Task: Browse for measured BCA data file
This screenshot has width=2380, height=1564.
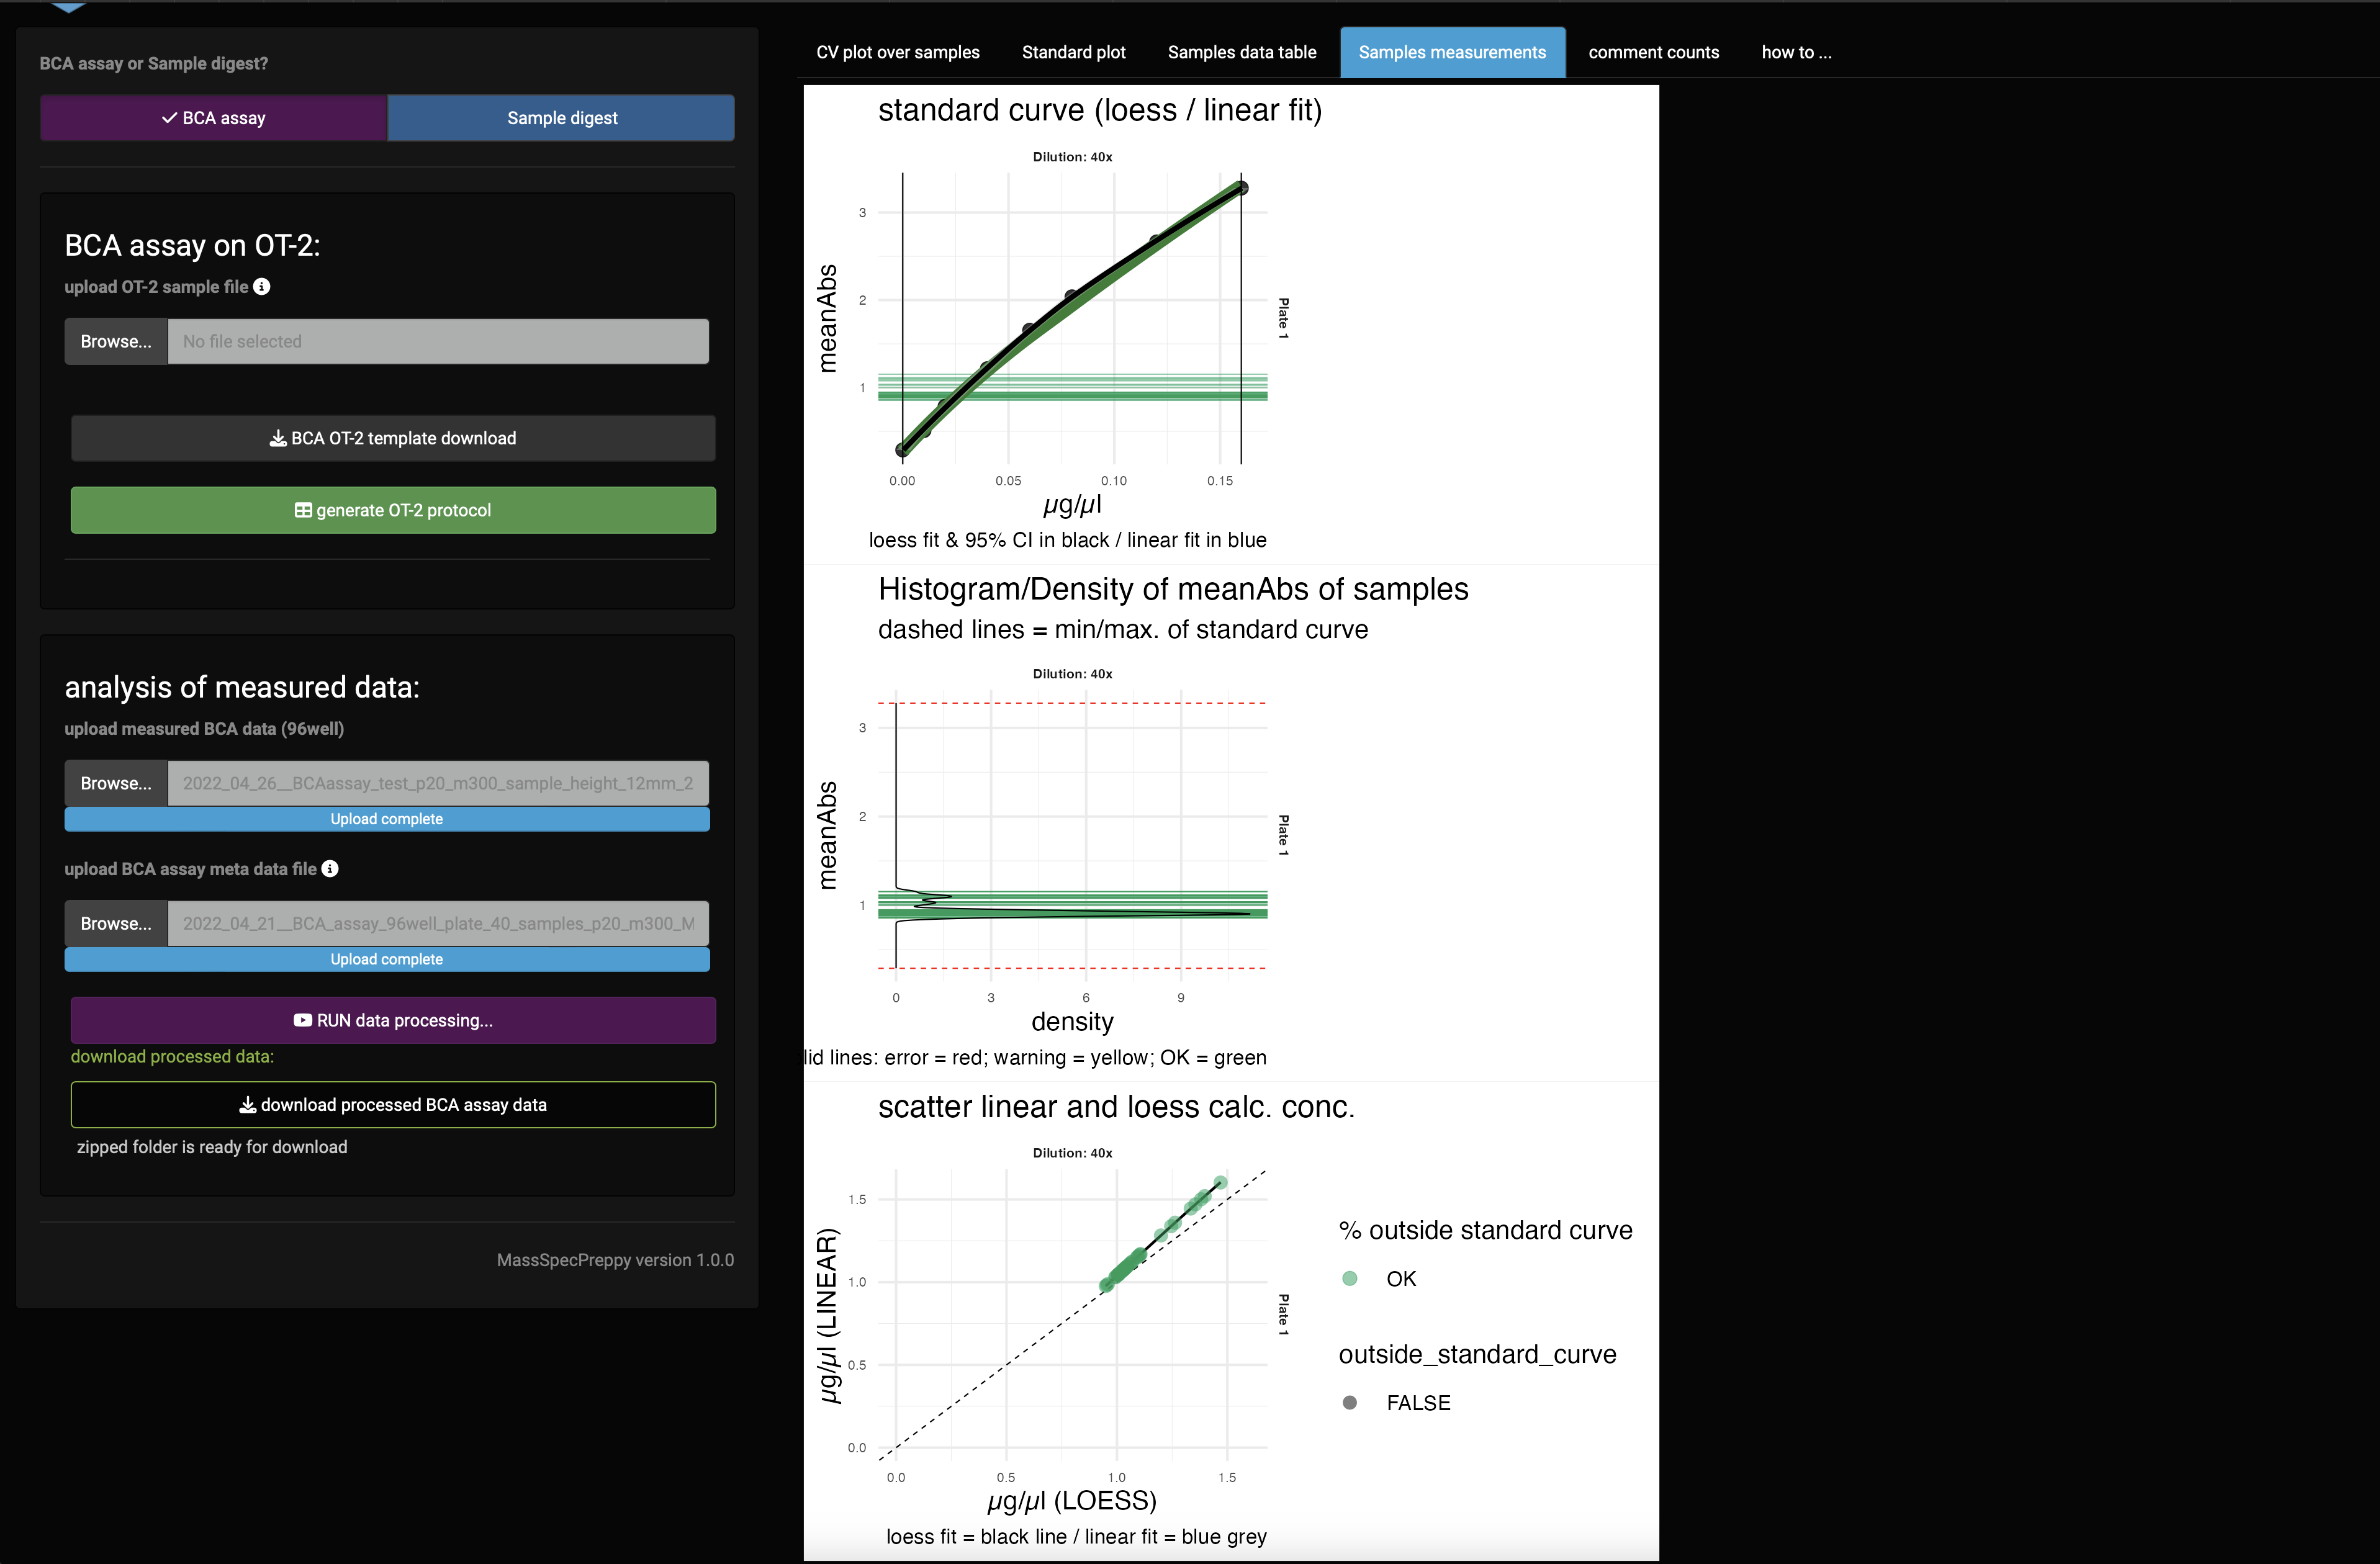Action: pyautogui.click(x=116, y=783)
